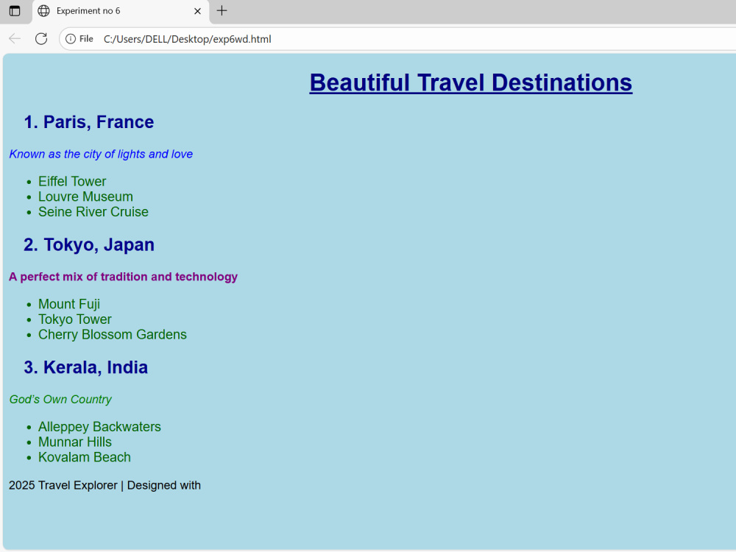Click text Known as the city of lights and love
The width and height of the screenshot is (736, 552).
[101, 154]
